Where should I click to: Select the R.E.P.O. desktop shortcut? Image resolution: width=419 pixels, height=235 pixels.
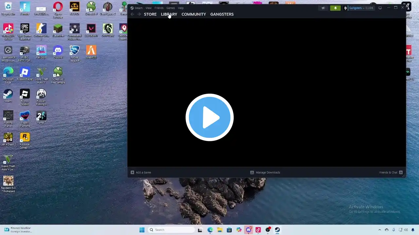[x=74, y=9]
